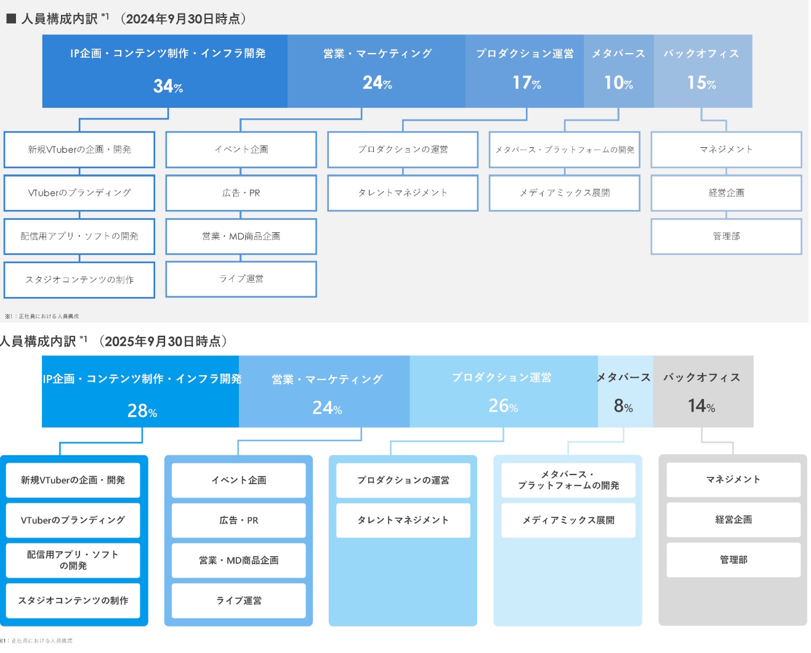This screenshot has height=653, width=811.
Task: Click the 17% プロダクション運営 segment
Action: (525, 71)
